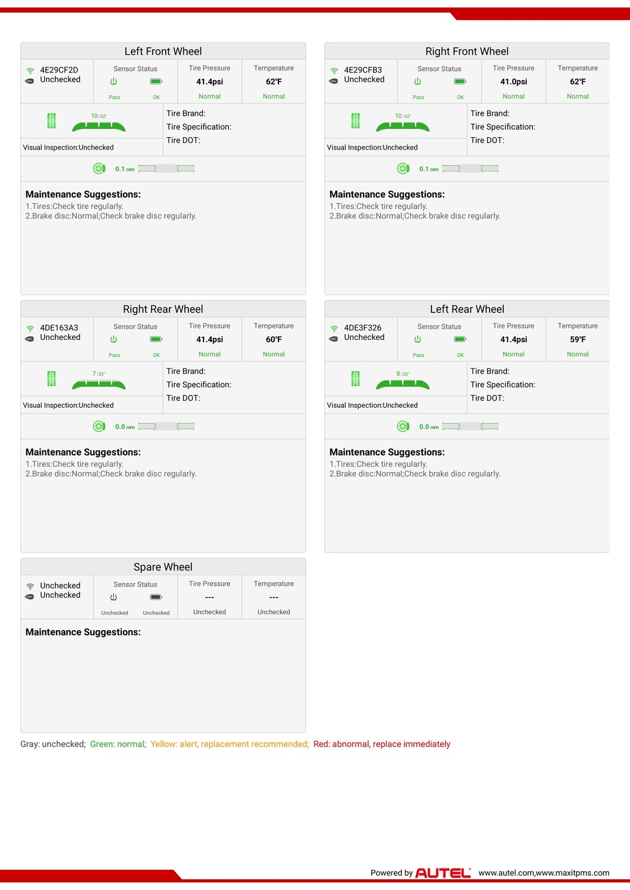
Task: Select the Spare Wheel section header
Action: pos(163,567)
